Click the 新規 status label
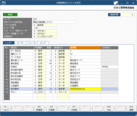The width and height of the screenshot is (137, 116). click(10, 15)
